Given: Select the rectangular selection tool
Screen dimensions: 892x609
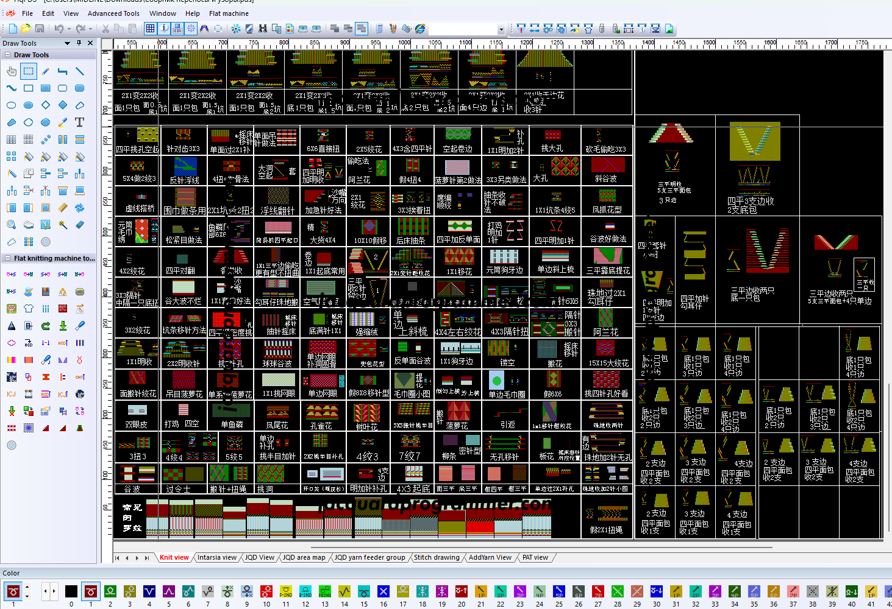Looking at the screenshot, I should [28, 71].
